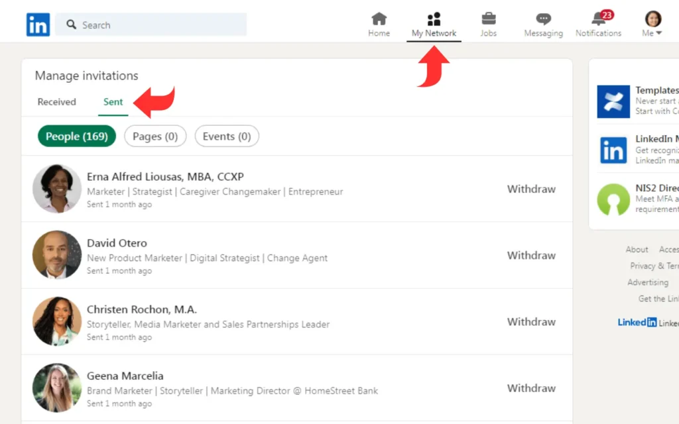
Task: Open Christen Rochon's profile photo
Action: point(57,321)
